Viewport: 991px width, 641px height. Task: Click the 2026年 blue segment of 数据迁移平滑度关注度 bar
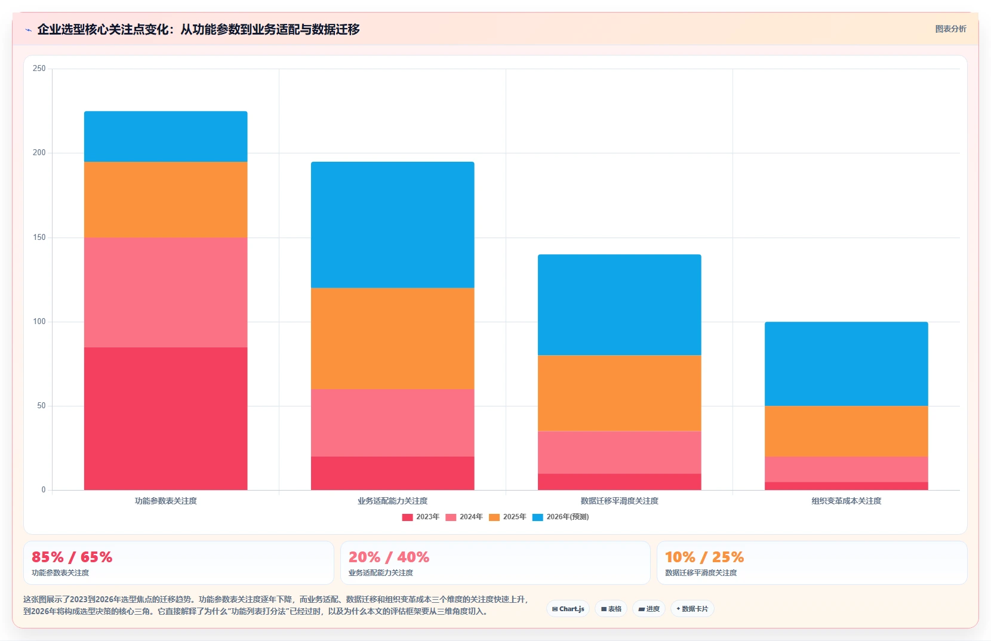620,305
